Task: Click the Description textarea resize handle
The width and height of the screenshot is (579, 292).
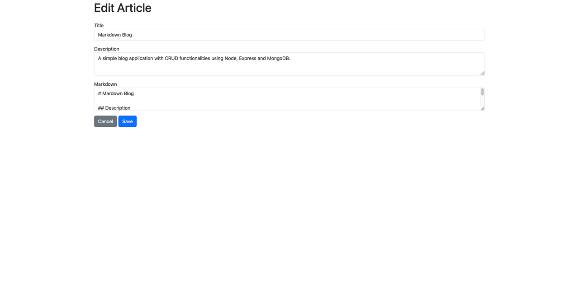Action: coord(482,73)
